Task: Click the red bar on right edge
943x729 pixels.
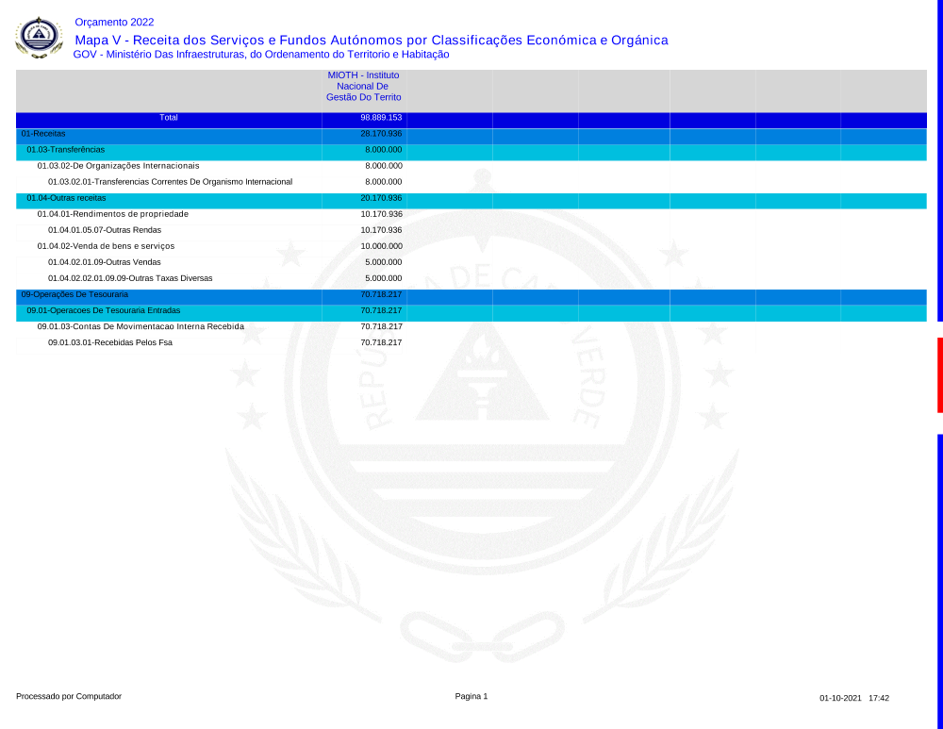Action: click(939, 374)
